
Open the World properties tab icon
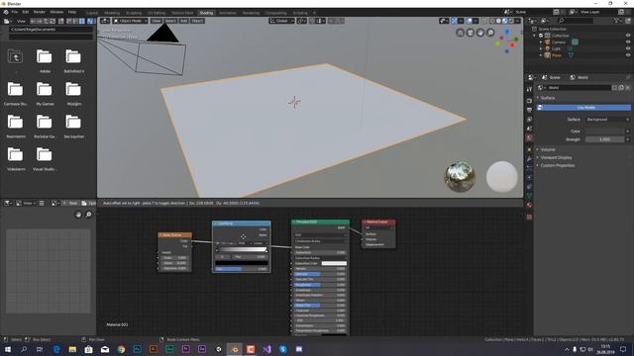(x=529, y=137)
